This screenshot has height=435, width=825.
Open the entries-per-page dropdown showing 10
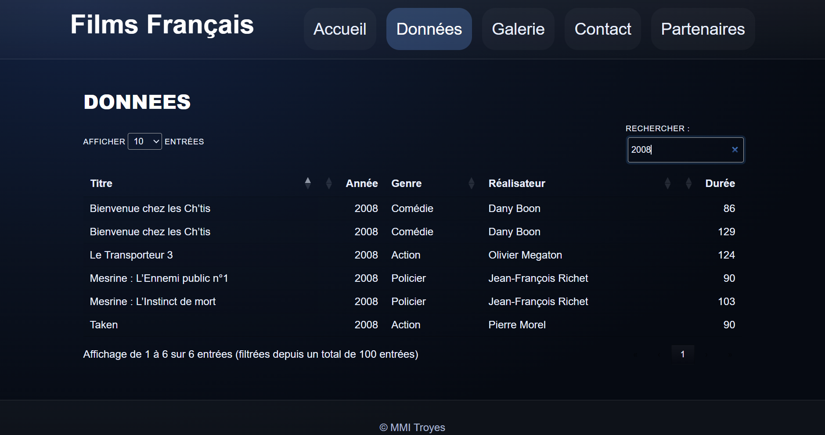click(x=145, y=141)
